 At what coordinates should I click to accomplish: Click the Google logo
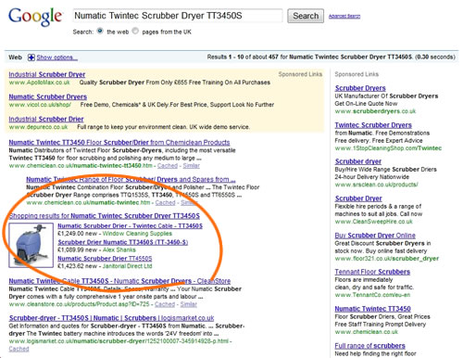tap(35, 17)
